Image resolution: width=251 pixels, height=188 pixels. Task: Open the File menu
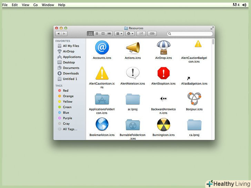[5, 5]
